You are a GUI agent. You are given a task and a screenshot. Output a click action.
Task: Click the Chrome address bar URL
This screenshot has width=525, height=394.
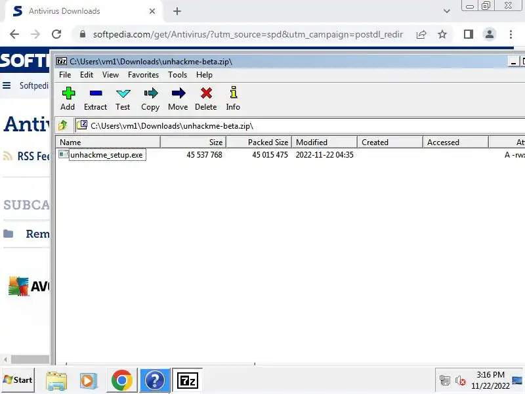point(248,34)
